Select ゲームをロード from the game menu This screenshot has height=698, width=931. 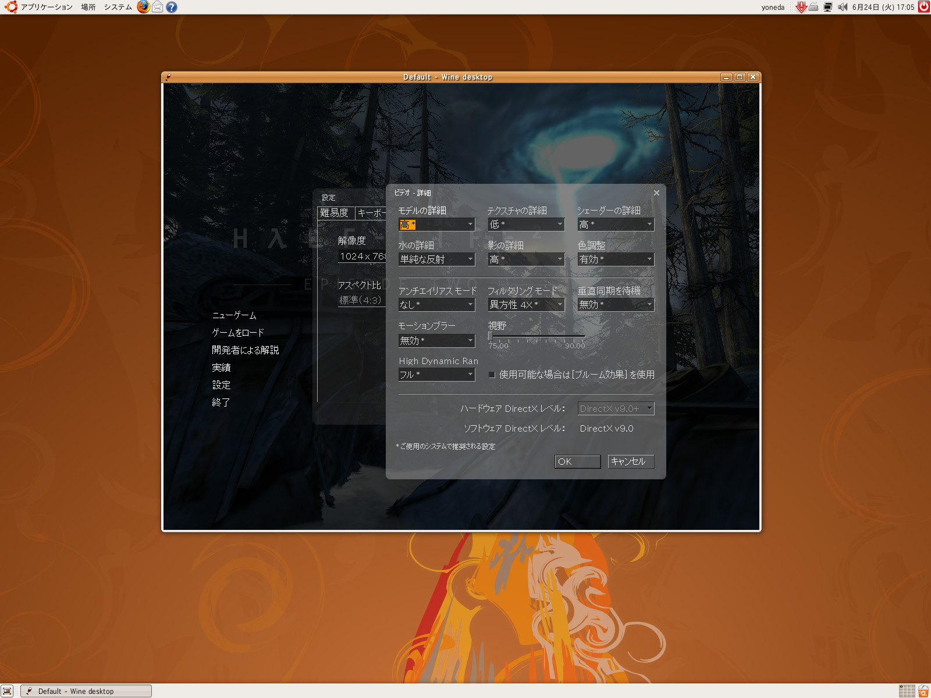[238, 333]
